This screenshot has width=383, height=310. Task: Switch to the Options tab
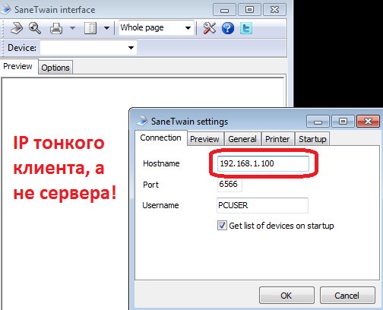point(55,68)
